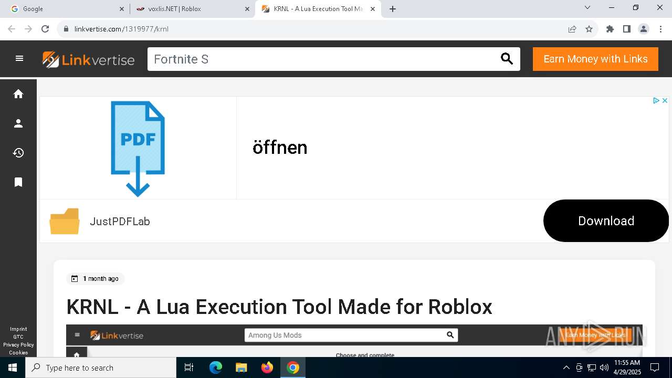The image size is (672, 378).
Task: Click the PDF download ad image
Action: (x=138, y=149)
